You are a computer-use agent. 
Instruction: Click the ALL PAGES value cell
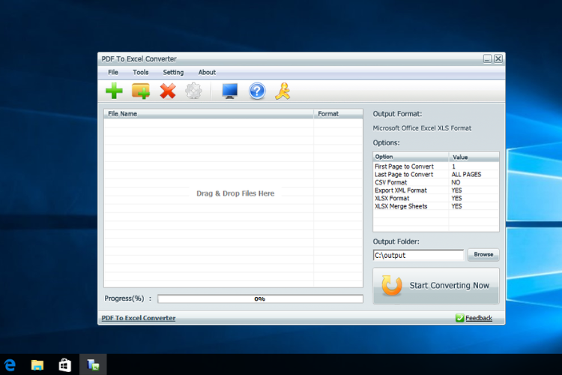click(x=466, y=175)
